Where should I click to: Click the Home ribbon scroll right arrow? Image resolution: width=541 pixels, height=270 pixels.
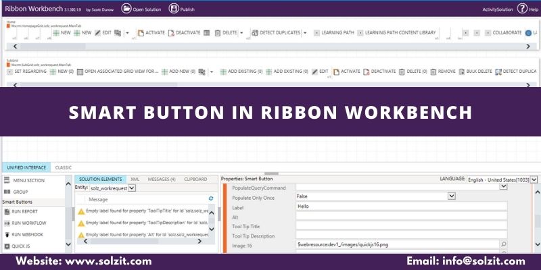tap(528, 46)
